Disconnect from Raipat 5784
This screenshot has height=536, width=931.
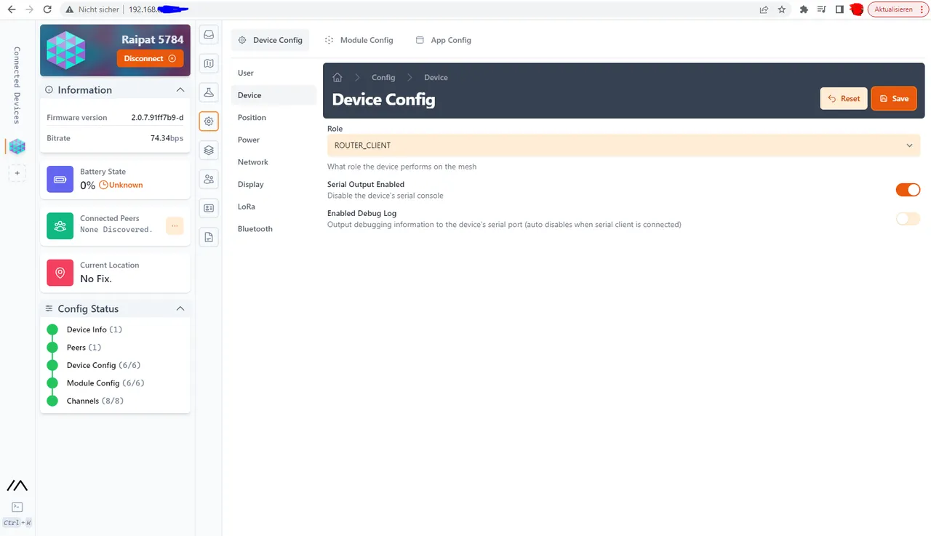coord(150,58)
